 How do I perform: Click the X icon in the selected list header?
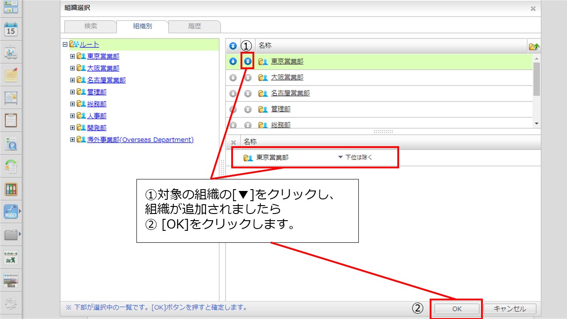[233, 142]
